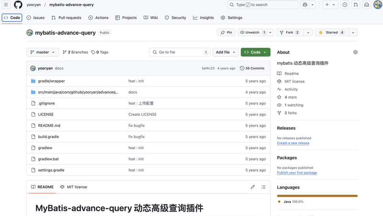Click the repository owner avatar beside title

coord(30,32)
